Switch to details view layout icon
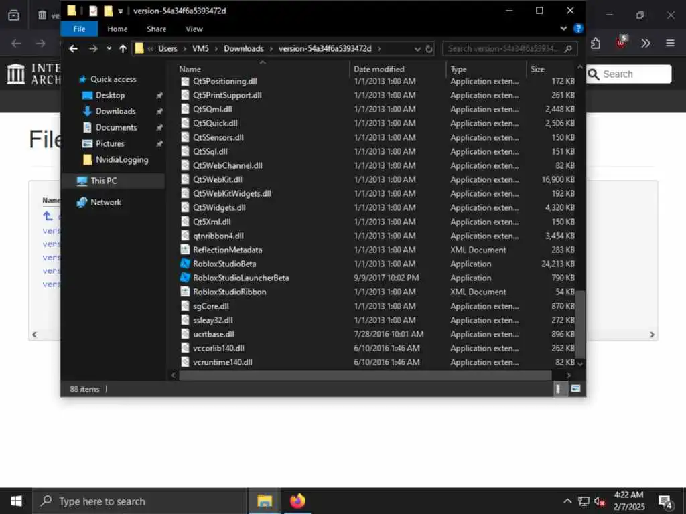 [x=558, y=389]
